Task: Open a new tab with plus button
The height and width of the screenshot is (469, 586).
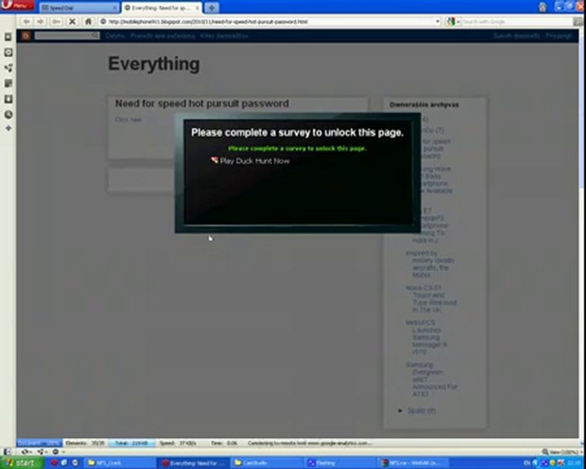Action: coord(212,8)
